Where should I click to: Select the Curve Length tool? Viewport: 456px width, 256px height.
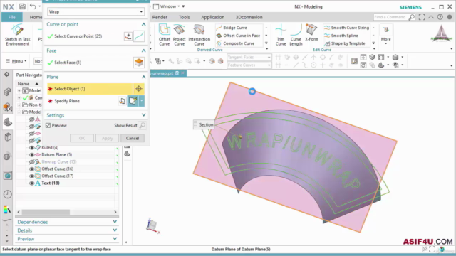(296, 35)
